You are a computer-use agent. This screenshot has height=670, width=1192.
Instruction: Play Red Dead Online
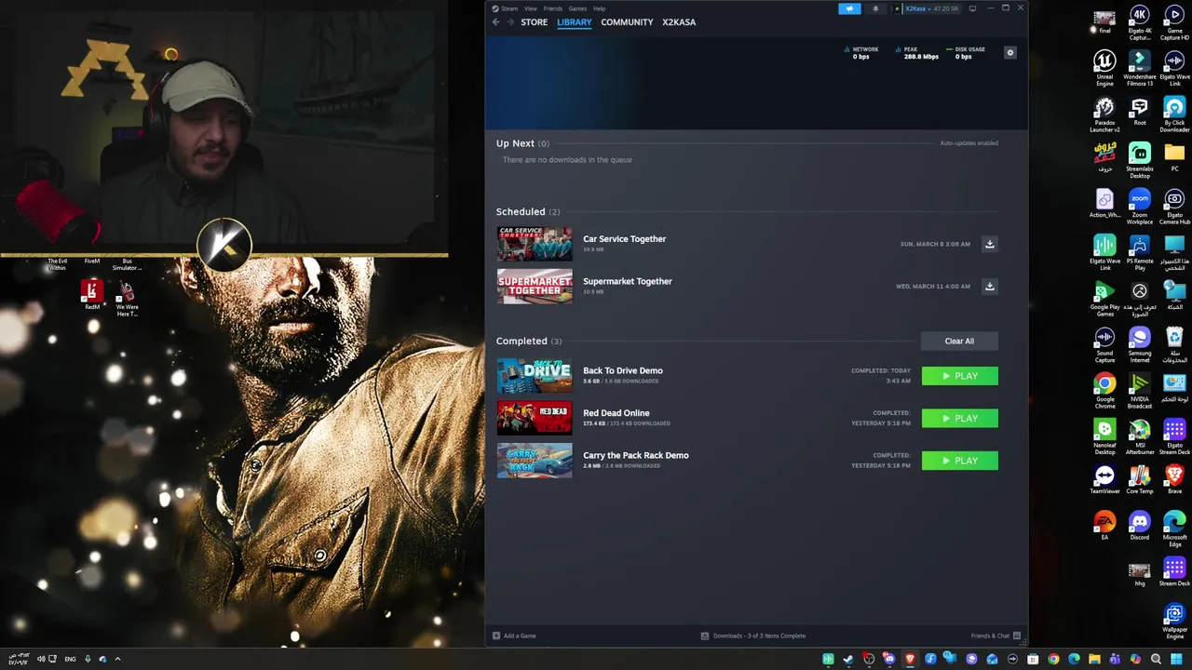click(x=959, y=418)
